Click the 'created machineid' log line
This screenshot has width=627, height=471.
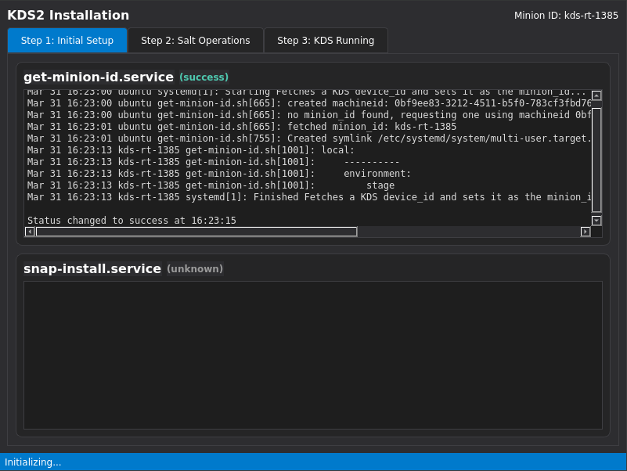[309, 103]
